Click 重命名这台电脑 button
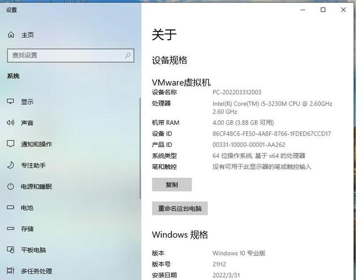 pyautogui.click(x=180, y=208)
